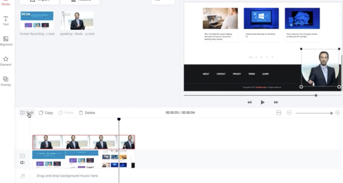The height and width of the screenshot is (183, 343).
Task: Copy the selected clip
Action: (46, 113)
